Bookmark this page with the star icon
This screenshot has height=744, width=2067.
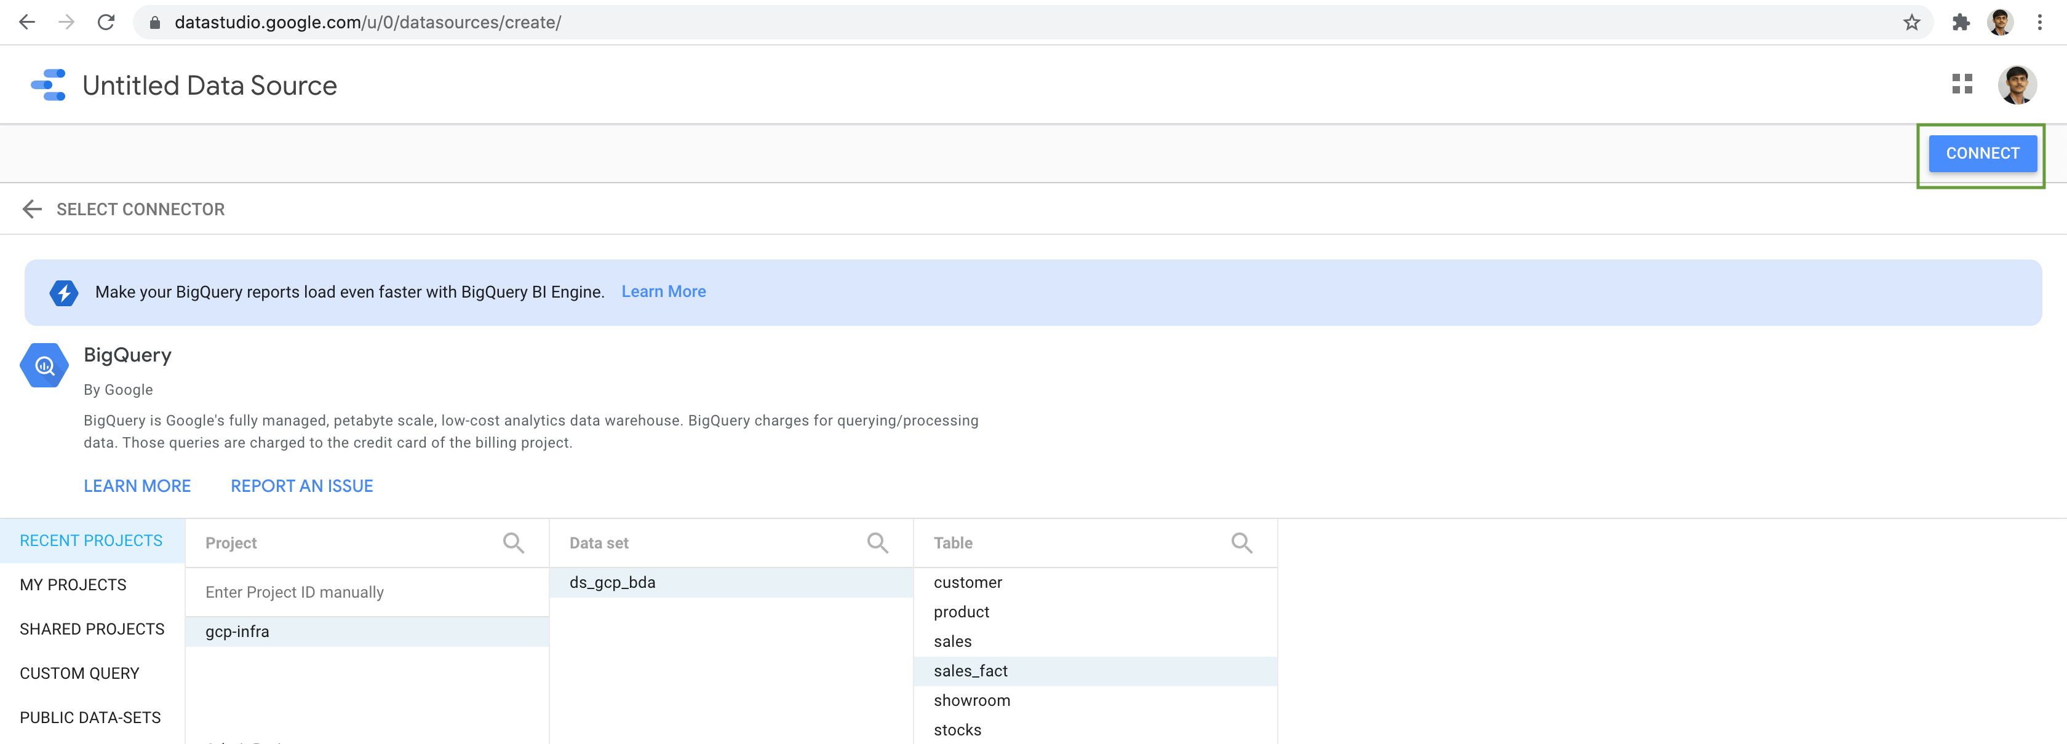[x=1911, y=23]
